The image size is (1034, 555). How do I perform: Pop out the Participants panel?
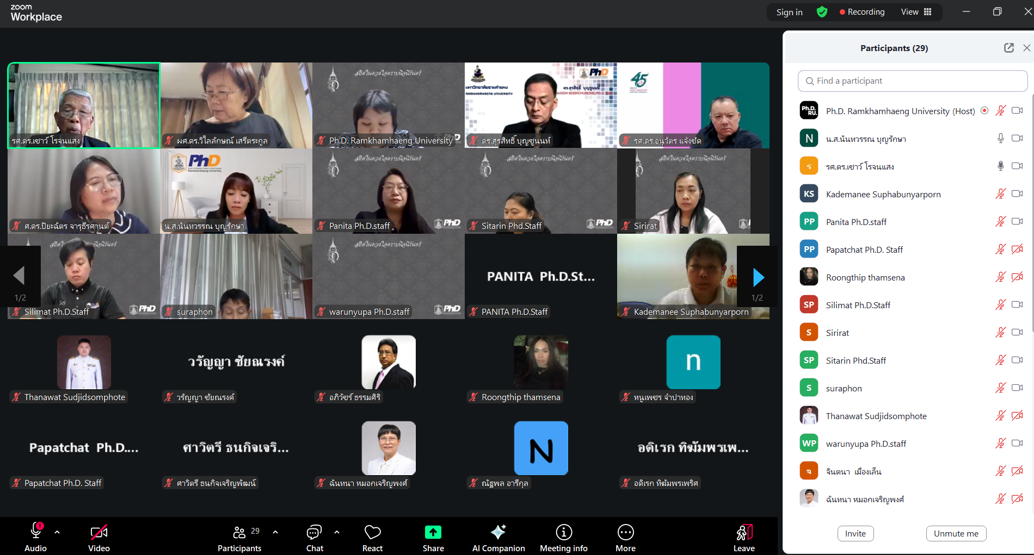pos(1008,48)
